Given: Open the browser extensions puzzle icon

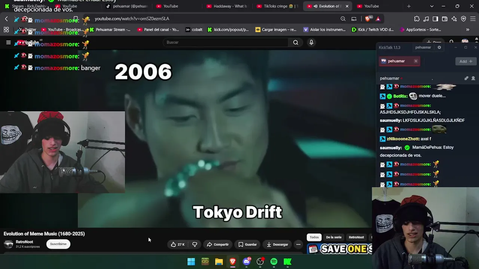Looking at the screenshot, I should coord(417,19).
